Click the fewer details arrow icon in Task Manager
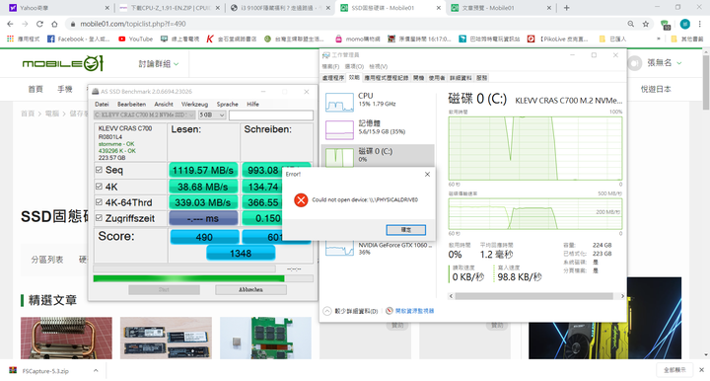 point(327,311)
